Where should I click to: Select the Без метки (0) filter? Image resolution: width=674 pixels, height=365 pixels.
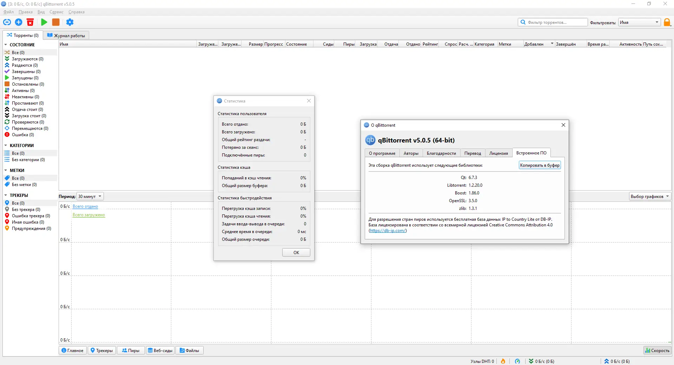tap(24, 185)
